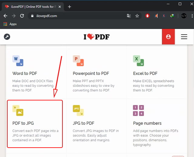Viewport: 194px width, 157px height.
Task: Click the PDF to JPG icon
Action: [18, 110]
